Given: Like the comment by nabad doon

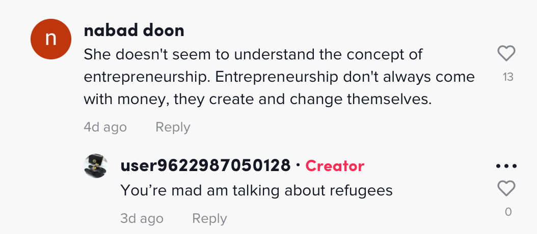Looking at the screenshot, I should pos(506,53).
